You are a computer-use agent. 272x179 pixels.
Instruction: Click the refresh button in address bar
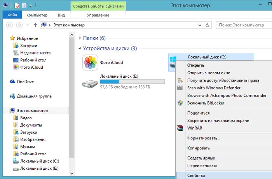tap(208, 25)
